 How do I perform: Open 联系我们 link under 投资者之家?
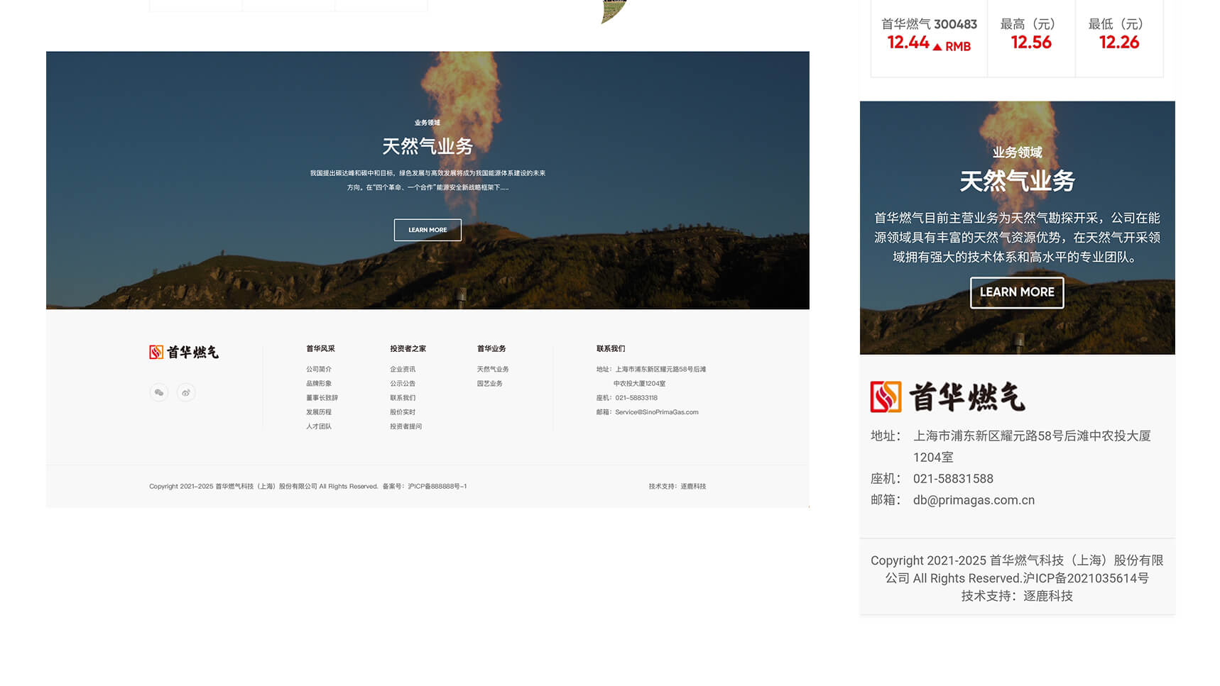coord(403,397)
